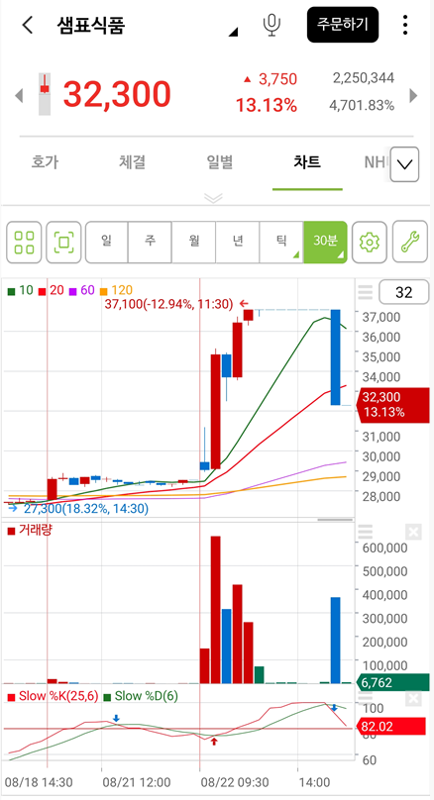Click the blue down arrow stochastic signal
434x800 pixels.
click(x=116, y=718)
